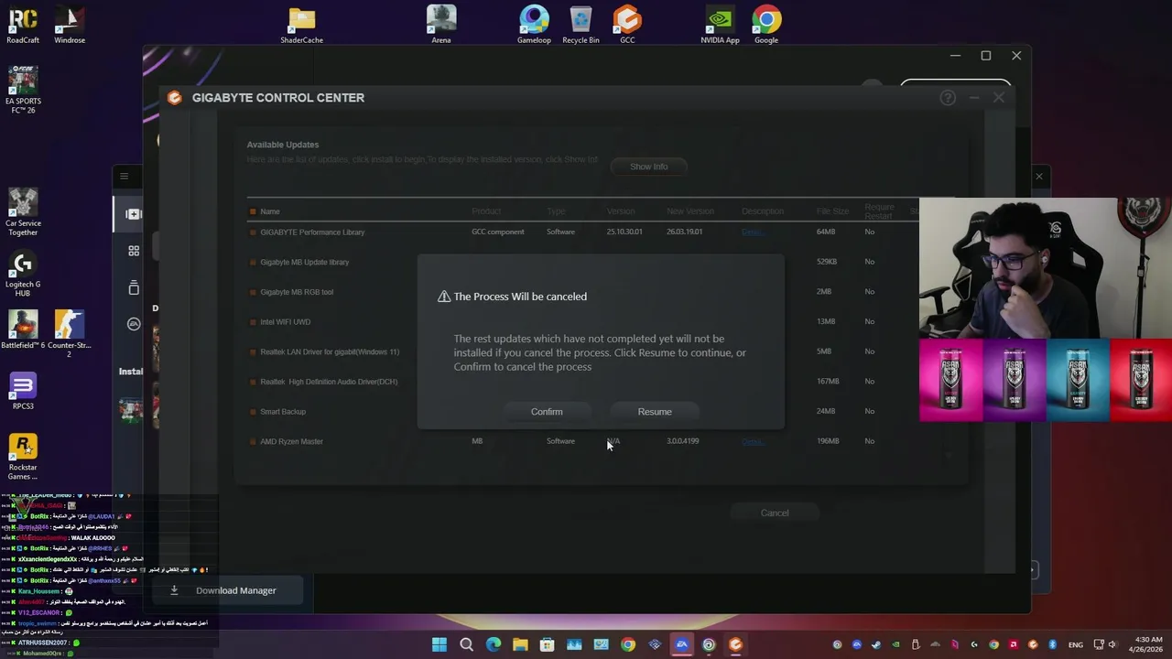Select the EA logo icon in the EA app sidebar
1172x659 pixels.
[134, 324]
